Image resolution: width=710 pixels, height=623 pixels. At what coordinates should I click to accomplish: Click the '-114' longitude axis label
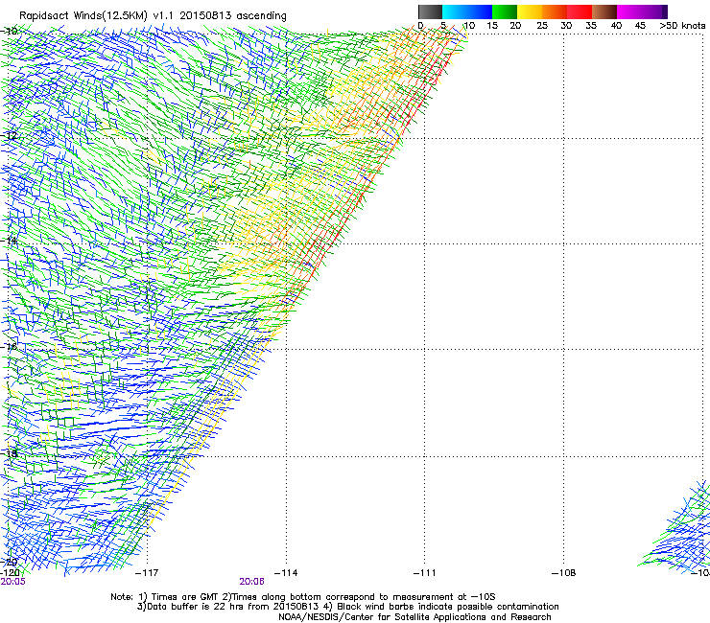tap(286, 573)
